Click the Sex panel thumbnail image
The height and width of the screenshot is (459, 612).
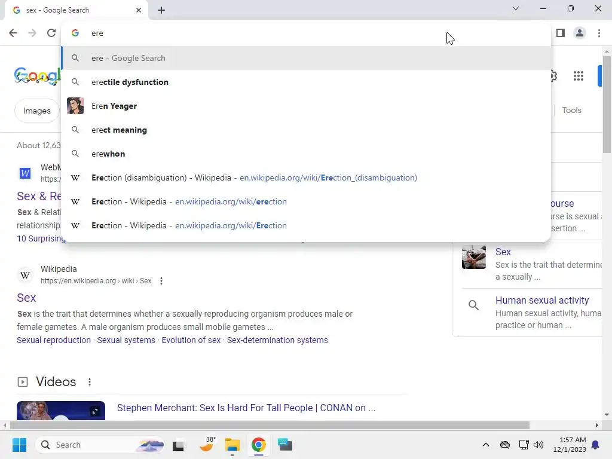click(474, 257)
